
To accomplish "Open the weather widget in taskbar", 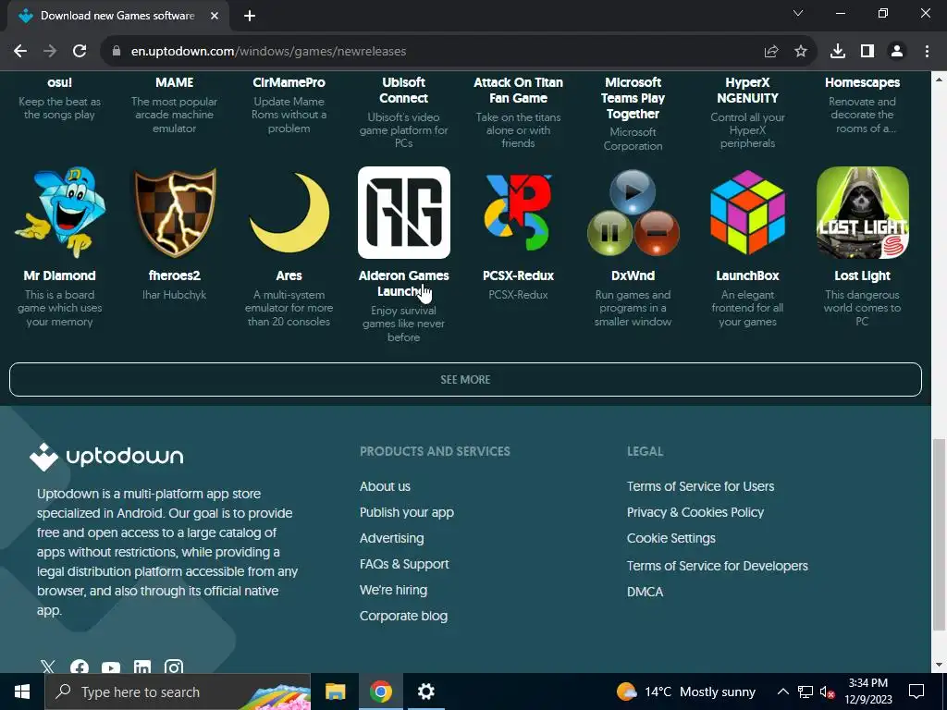I will point(686,692).
